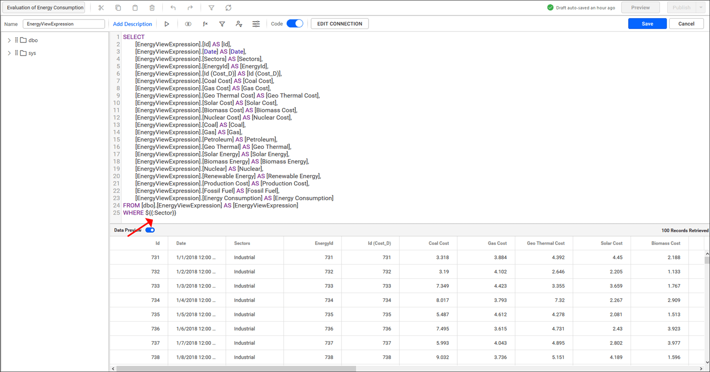Open the settings sliders icon
710x372 pixels.
(x=256, y=23)
